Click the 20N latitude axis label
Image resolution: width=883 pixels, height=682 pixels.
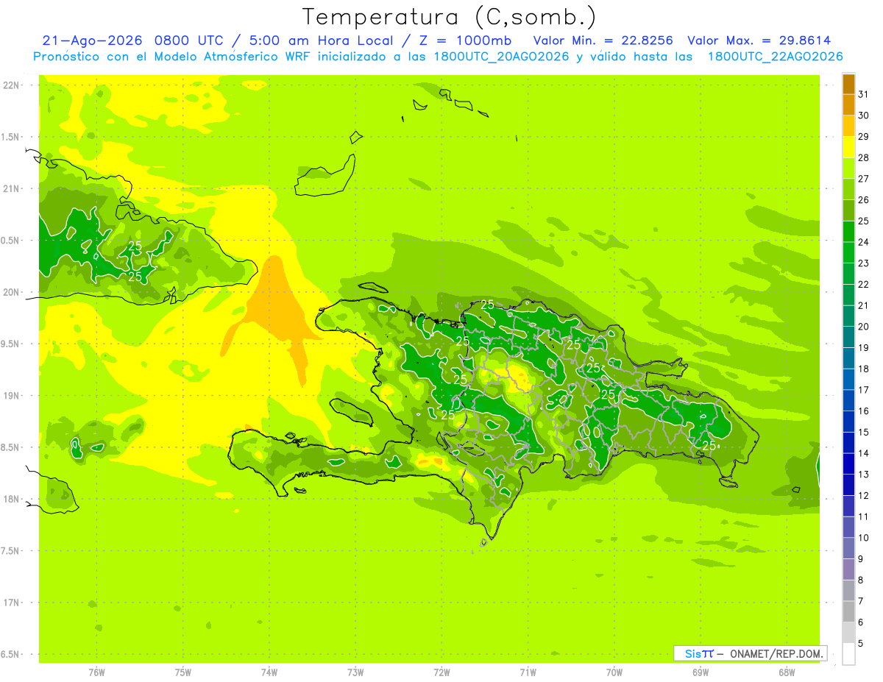coord(13,292)
